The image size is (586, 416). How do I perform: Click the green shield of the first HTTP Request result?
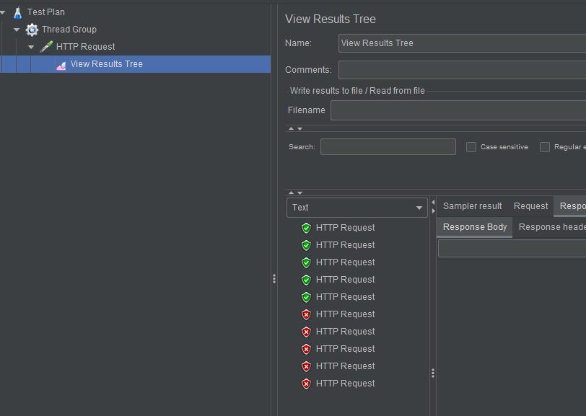(306, 228)
